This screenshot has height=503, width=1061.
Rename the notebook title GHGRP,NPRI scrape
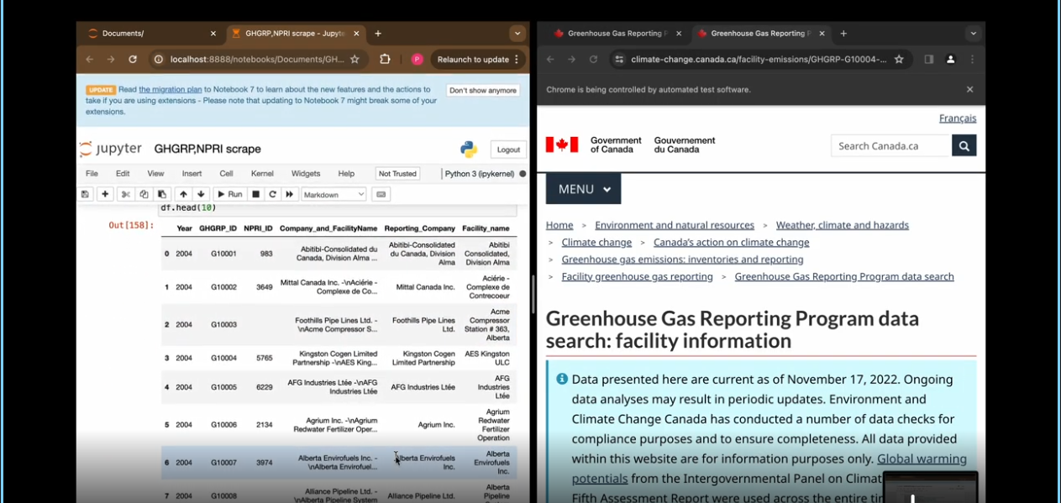tap(207, 149)
